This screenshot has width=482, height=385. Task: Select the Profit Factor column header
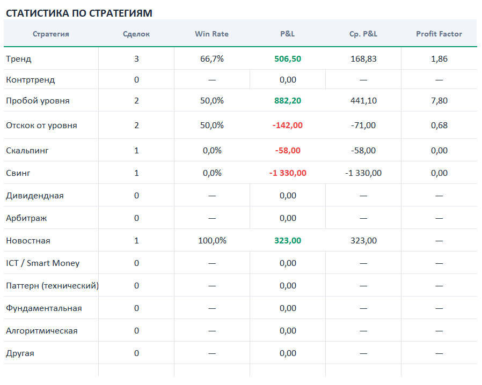coord(439,34)
